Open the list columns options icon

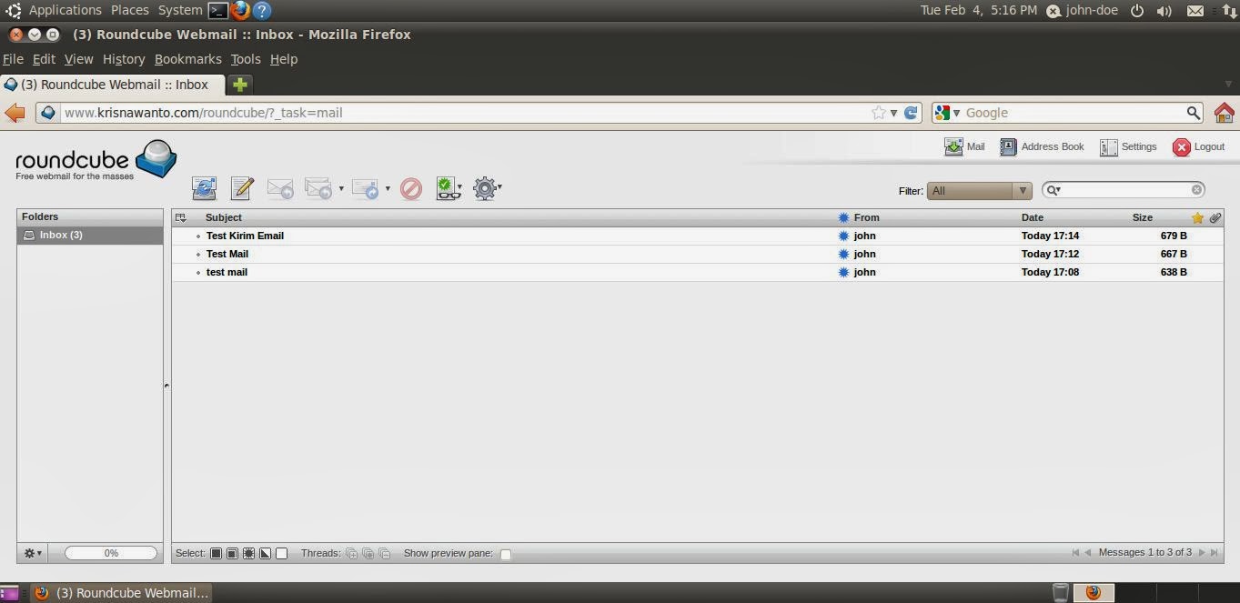pyautogui.click(x=181, y=217)
